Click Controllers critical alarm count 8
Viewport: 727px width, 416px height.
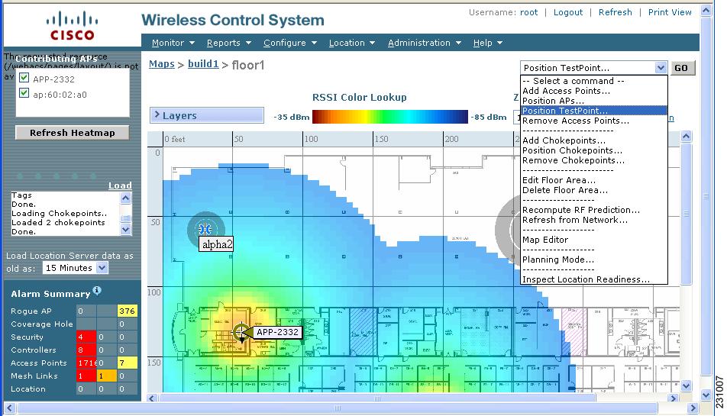coord(86,350)
